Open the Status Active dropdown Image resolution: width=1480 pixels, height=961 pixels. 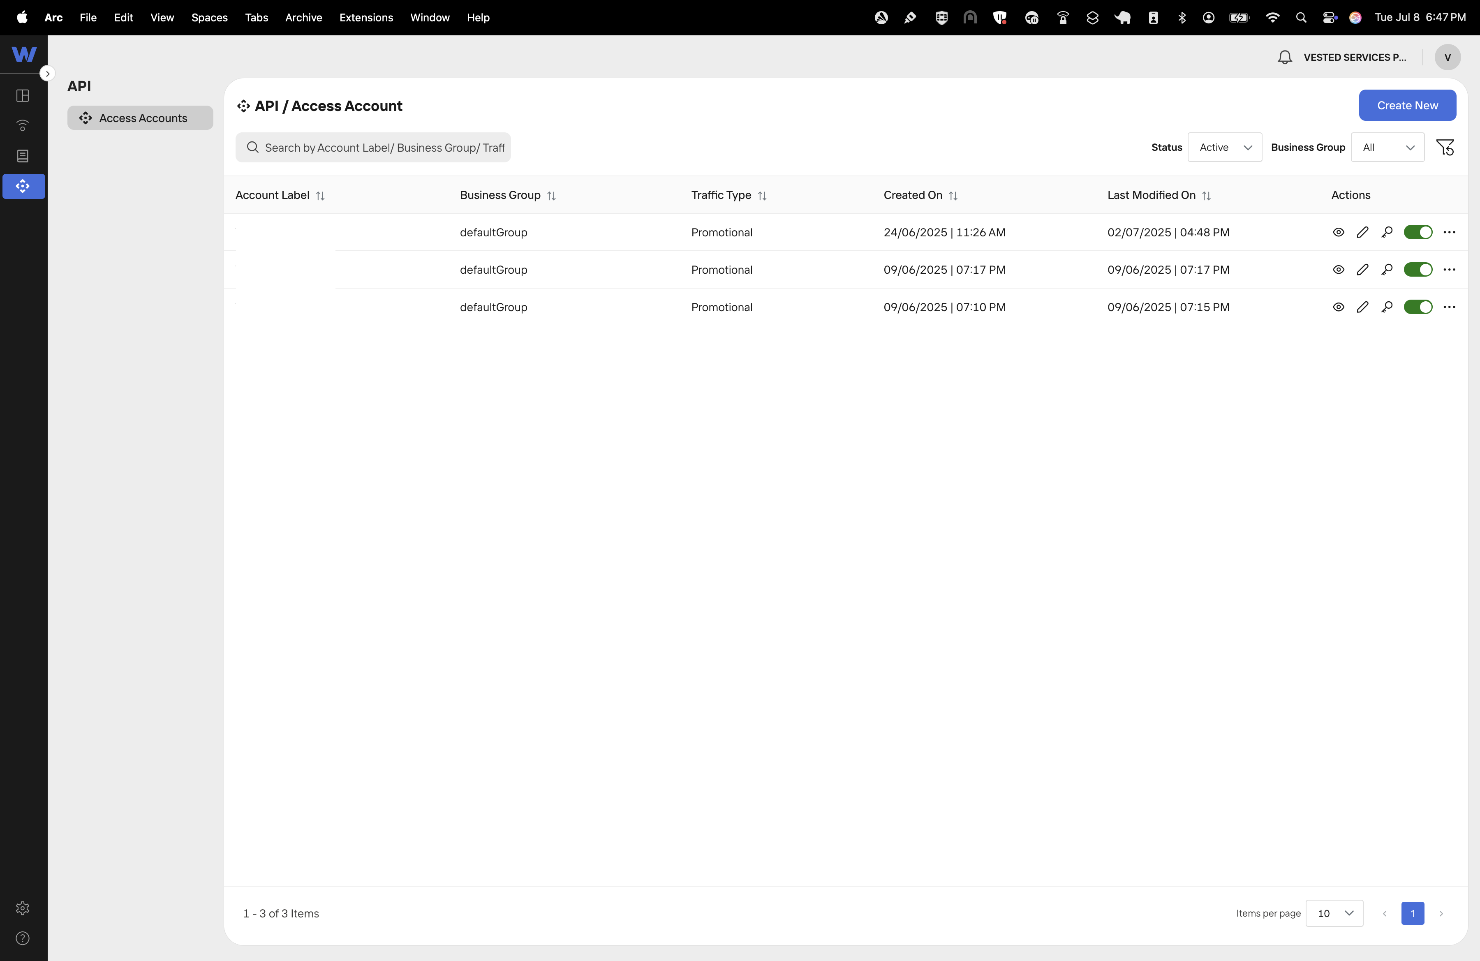coord(1224,147)
